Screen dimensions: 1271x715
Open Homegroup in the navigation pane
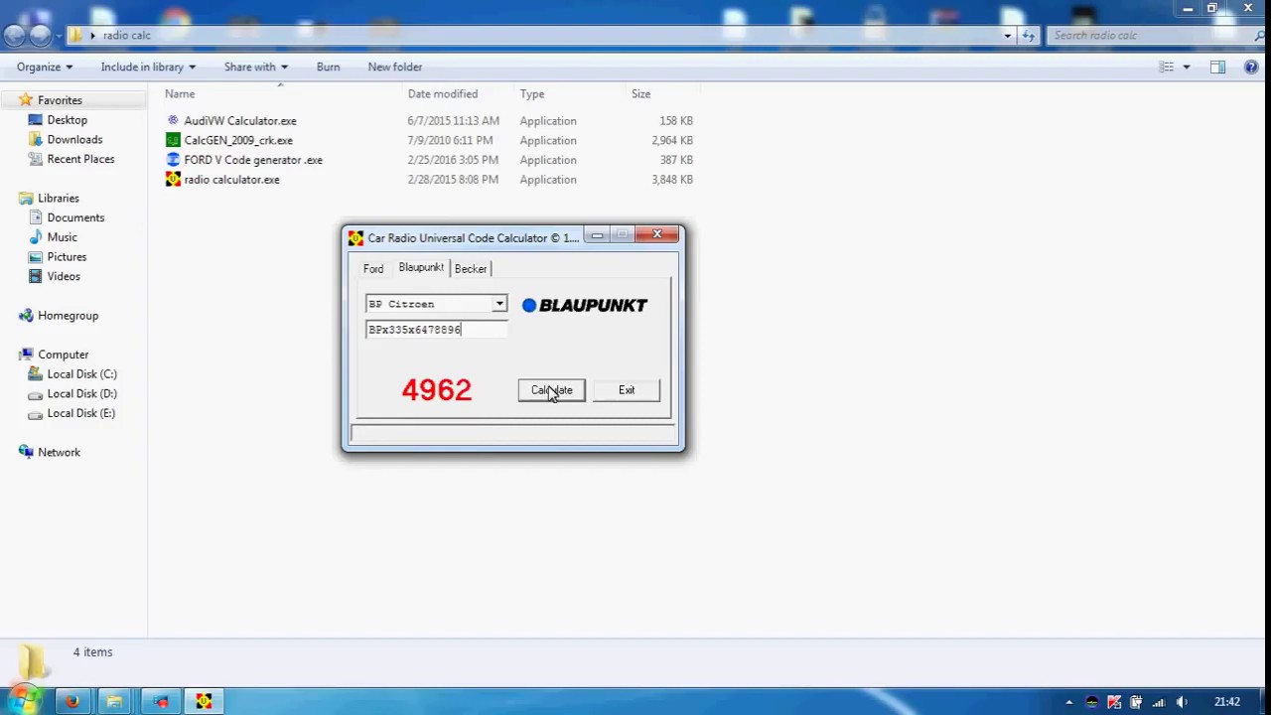pyautogui.click(x=68, y=316)
